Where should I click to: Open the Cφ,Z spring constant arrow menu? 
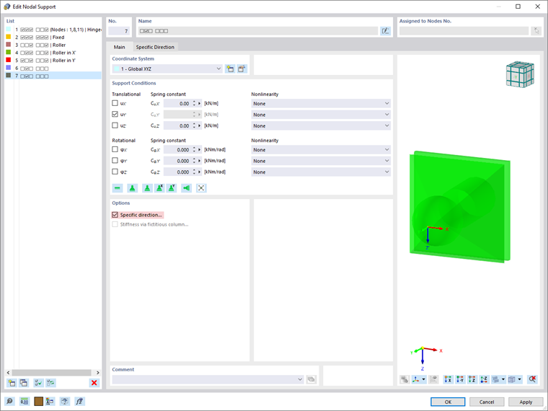tap(200, 172)
